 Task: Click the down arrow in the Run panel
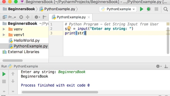(x=13, y=81)
